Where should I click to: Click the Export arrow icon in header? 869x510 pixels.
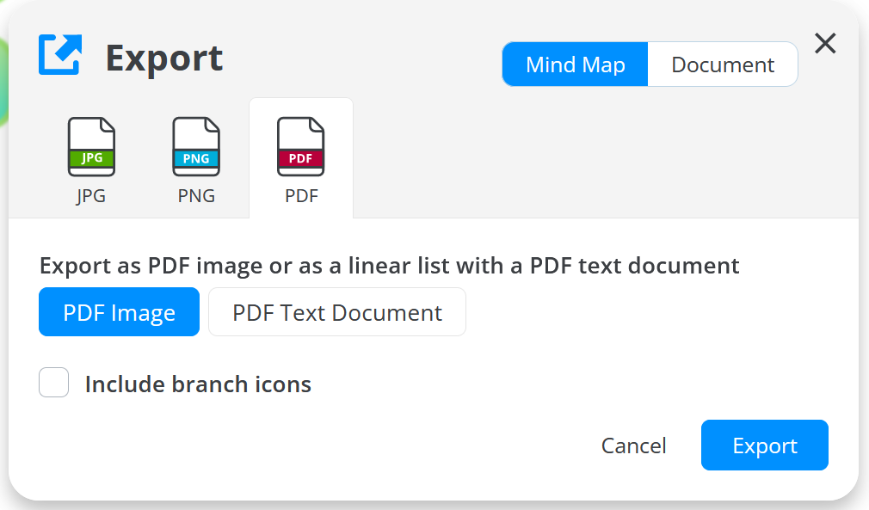pos(60,54)
